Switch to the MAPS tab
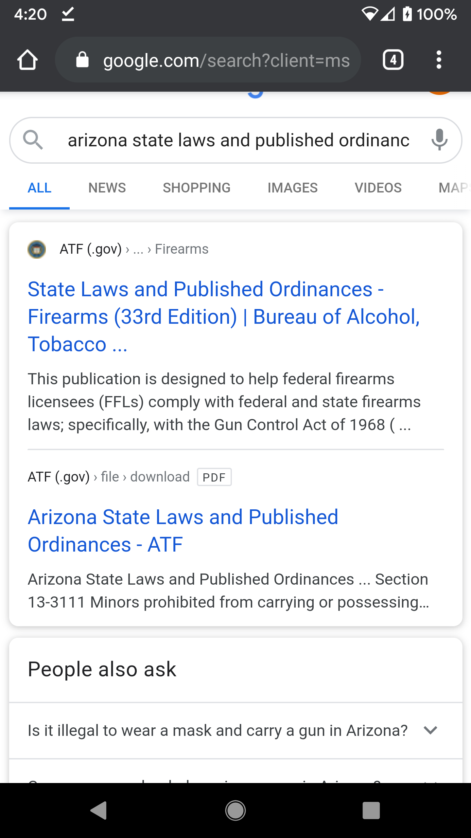This screenshot has width=471, height=838. 455,188
